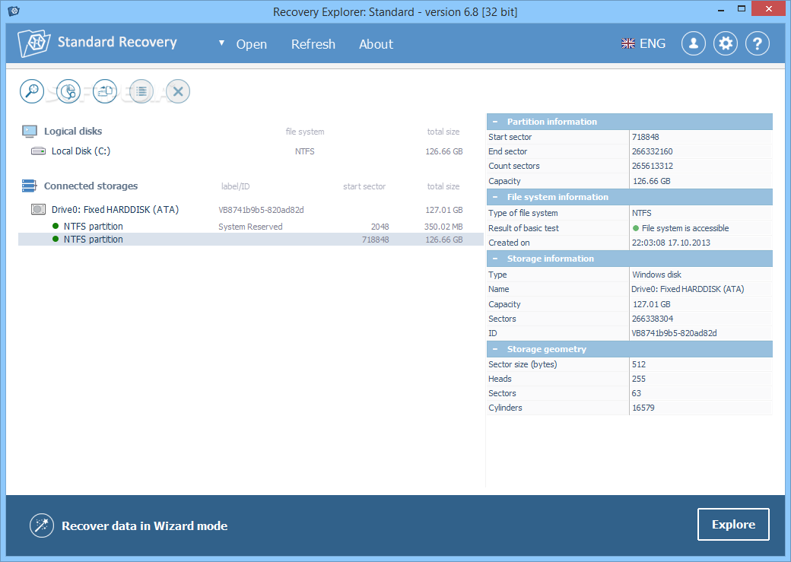791x562 pixels.
Task: Click the Sector size value 512
Action: [639, 364]
